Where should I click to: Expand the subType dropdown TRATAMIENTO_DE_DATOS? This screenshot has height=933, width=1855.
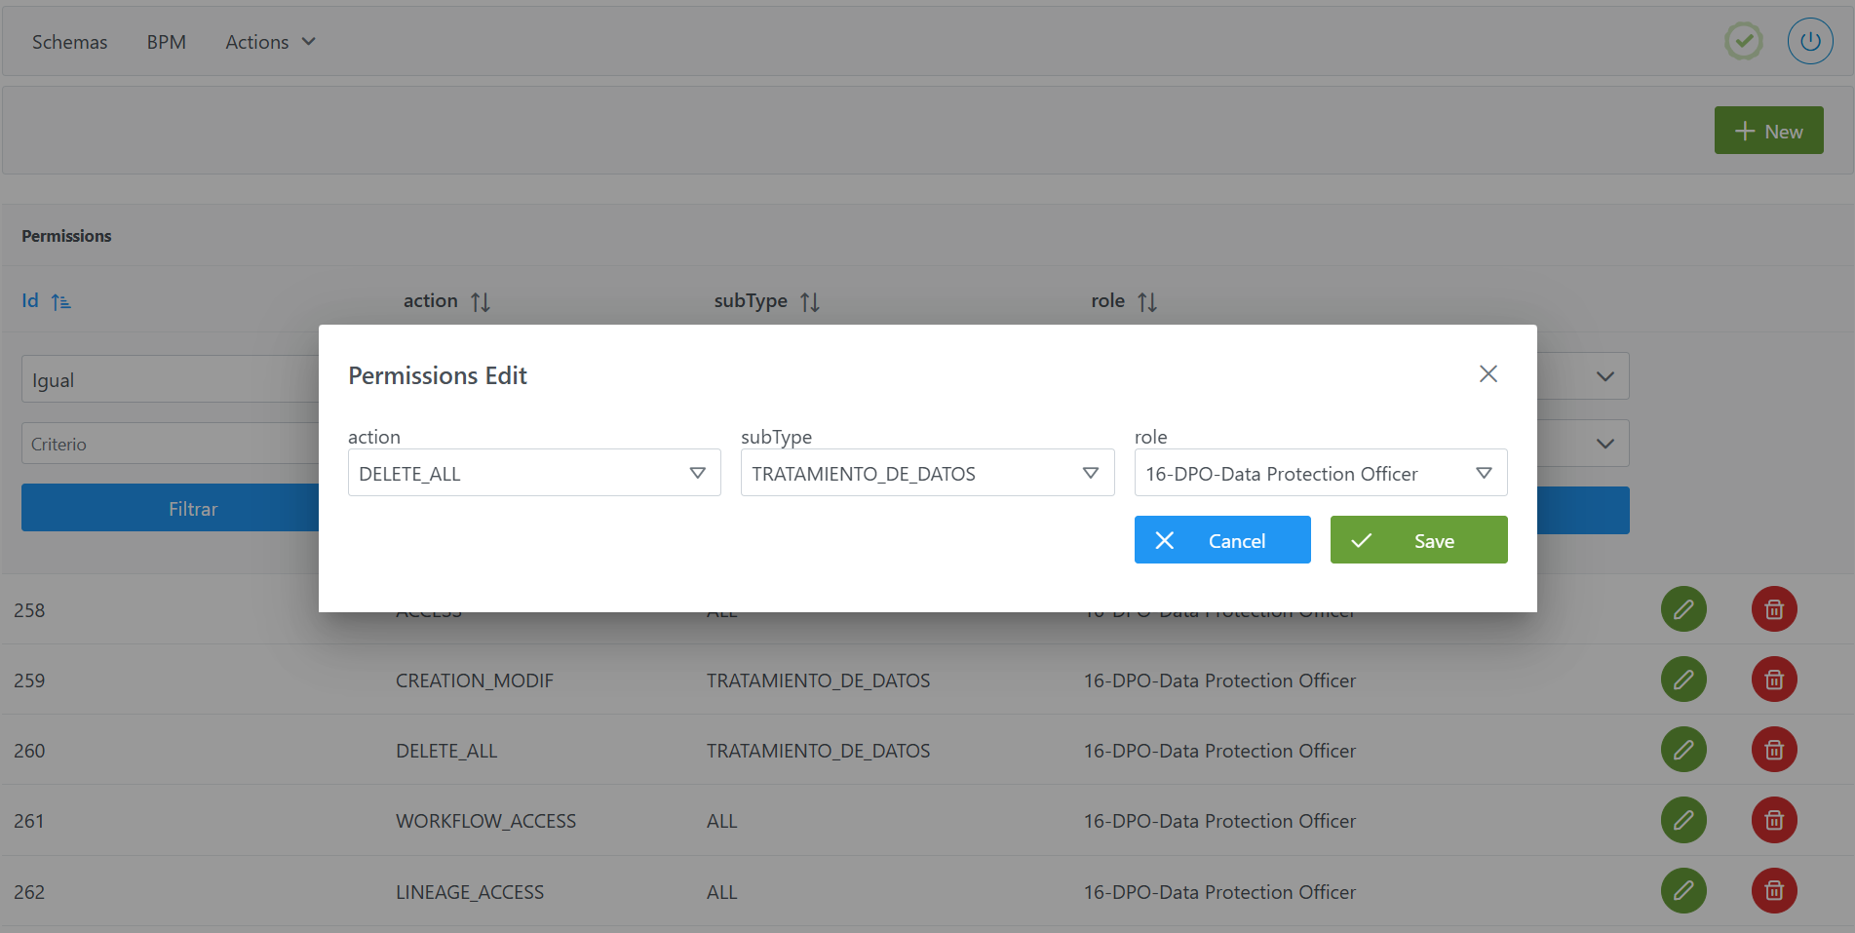coord(926,473)
